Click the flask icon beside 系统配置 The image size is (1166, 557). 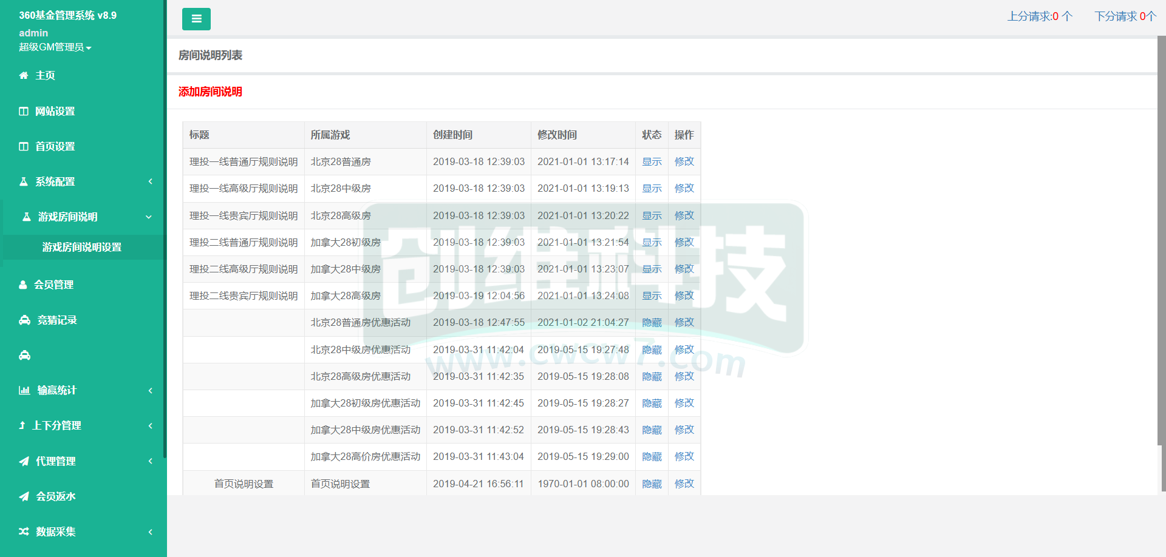click(24, 181)
